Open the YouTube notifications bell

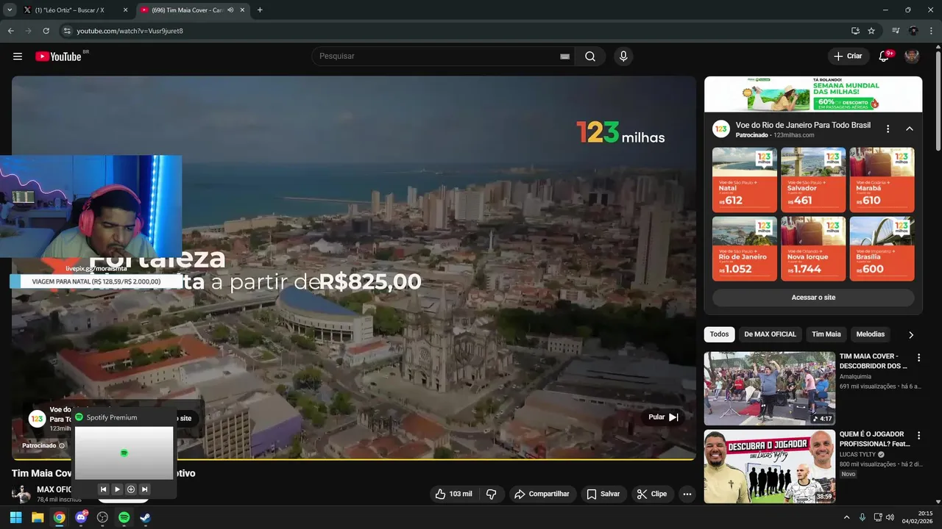tap(884, 57)
